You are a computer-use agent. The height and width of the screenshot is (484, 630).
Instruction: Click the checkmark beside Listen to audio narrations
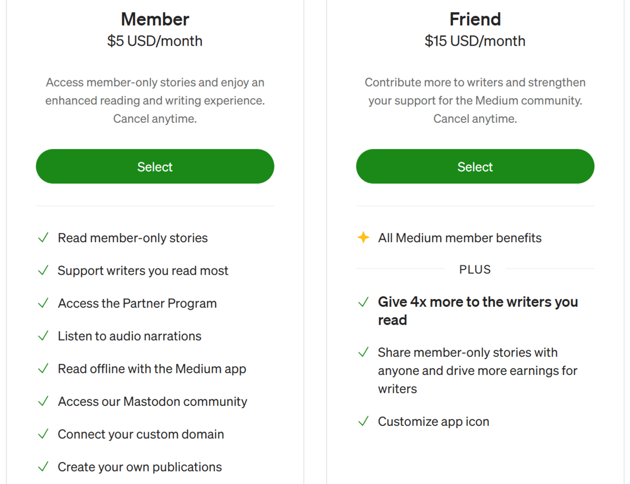(44, 336)
